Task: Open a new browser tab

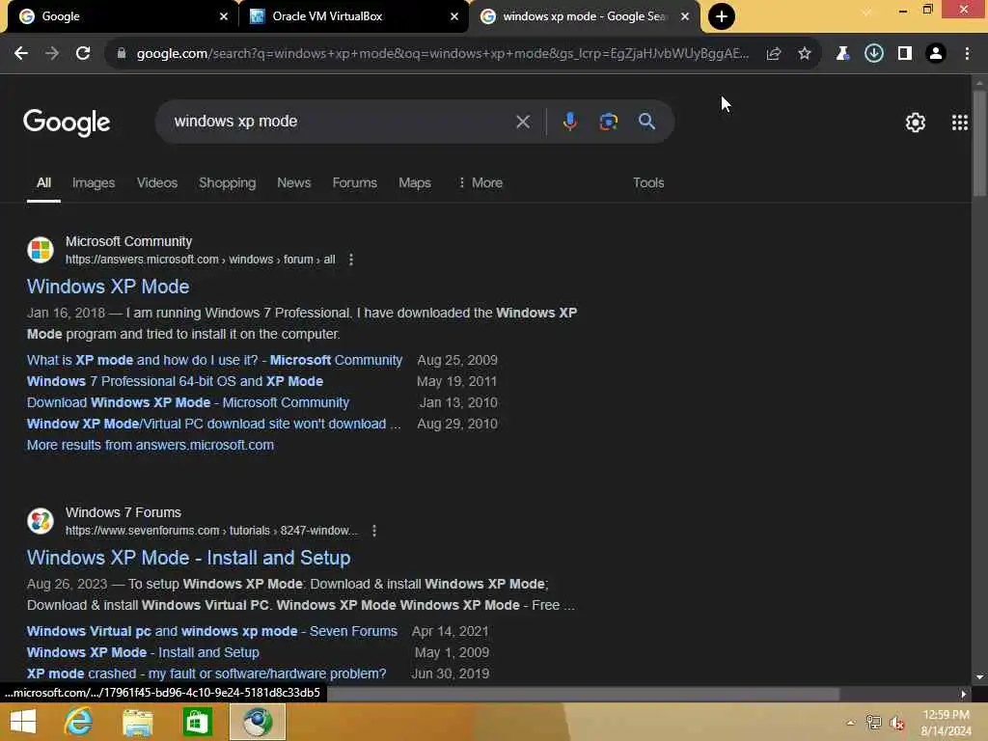Action: pyautogui.click(x=722, y=16)
